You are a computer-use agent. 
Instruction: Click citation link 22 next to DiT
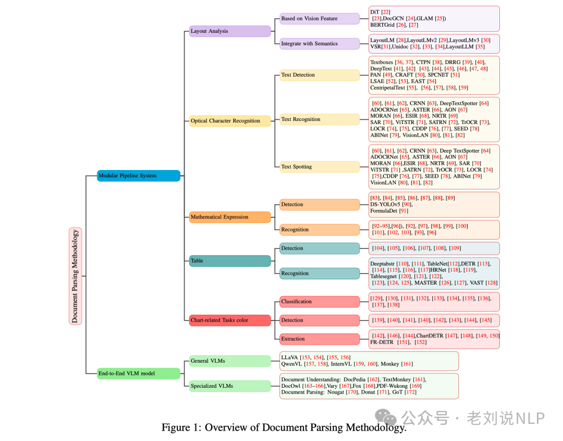click(386, 12)
